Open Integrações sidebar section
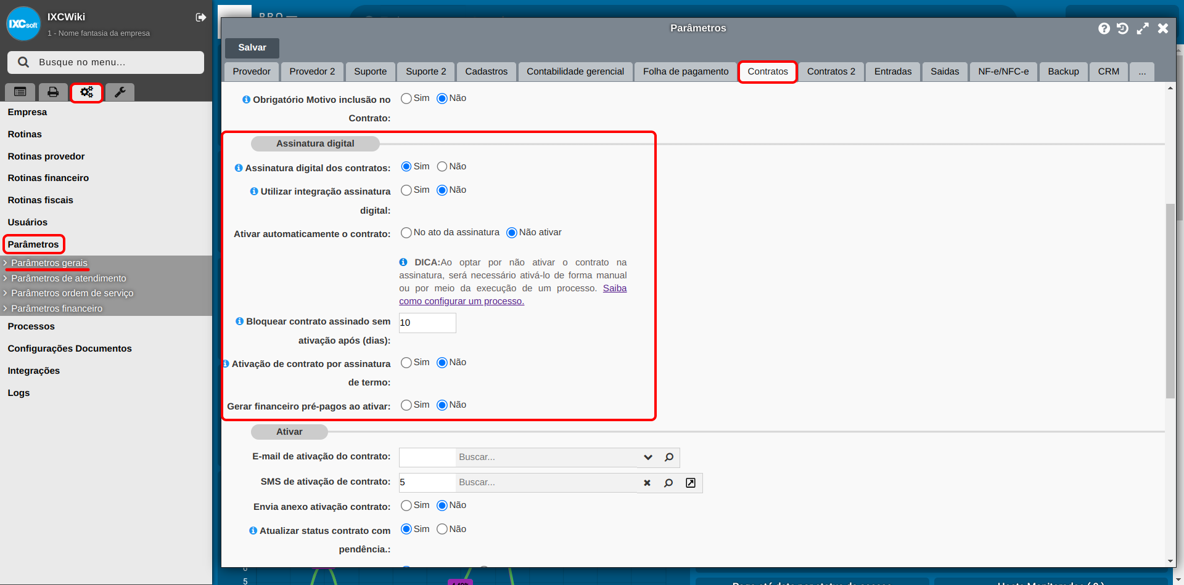Screen dimensions: 1184x585 click(x=34, y=371)
